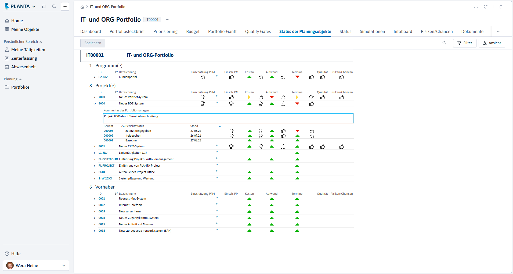Open Zeiterfassung in sidebar

pos(24,58)
